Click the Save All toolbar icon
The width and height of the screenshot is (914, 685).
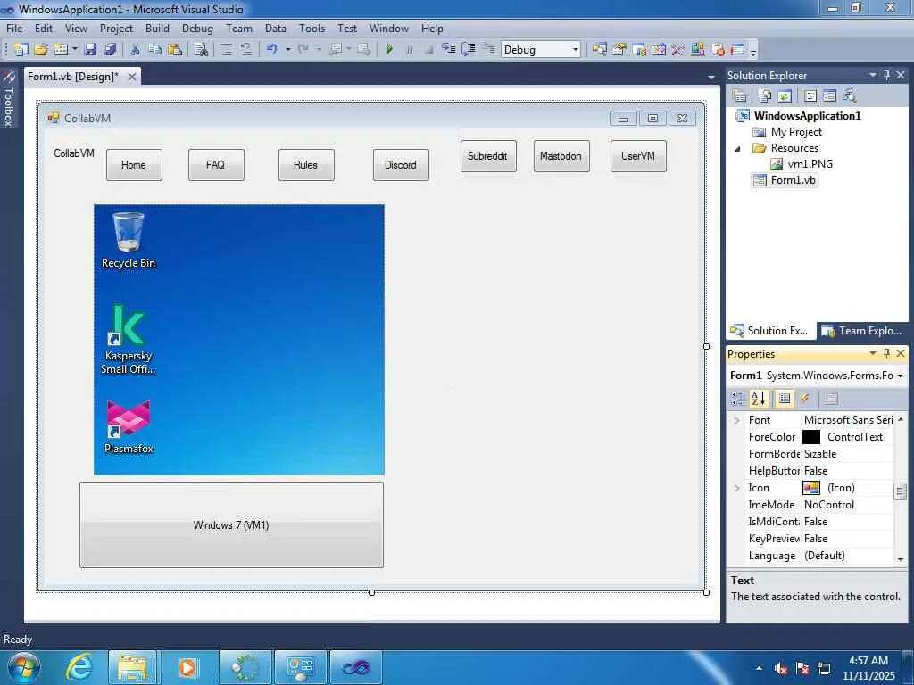pyautogui.click(x=110, y=50)
